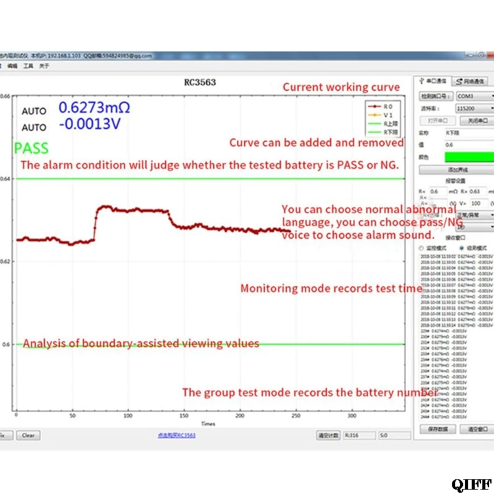
Task: Open the COM3 port dropdown
Action: (475, 96)
